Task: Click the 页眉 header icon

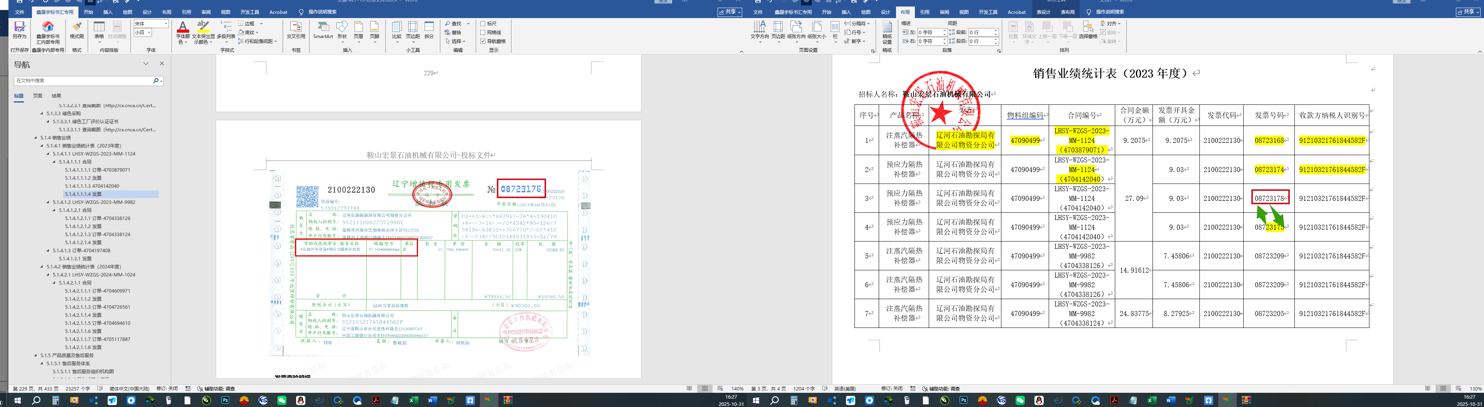Action: click(x=358, y=27)
